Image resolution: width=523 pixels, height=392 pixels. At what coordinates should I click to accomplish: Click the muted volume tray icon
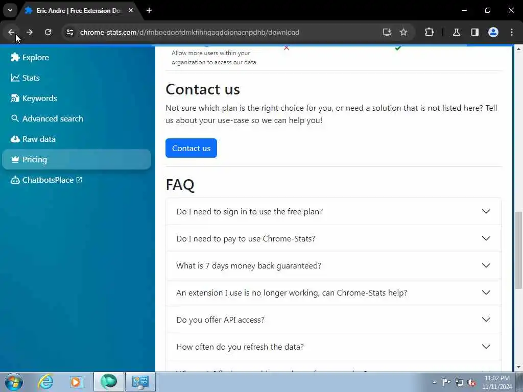pos(471,382)
